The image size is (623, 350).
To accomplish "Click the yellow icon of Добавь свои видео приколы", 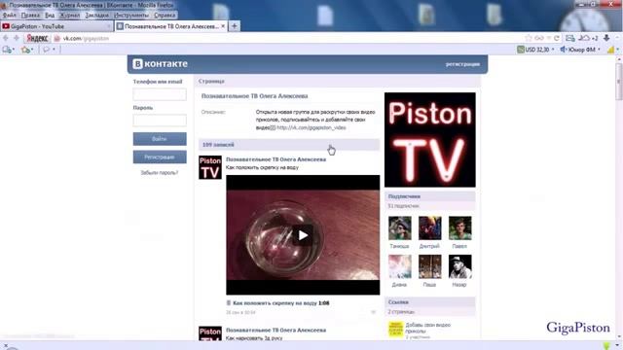I will (x=396, y=330).
